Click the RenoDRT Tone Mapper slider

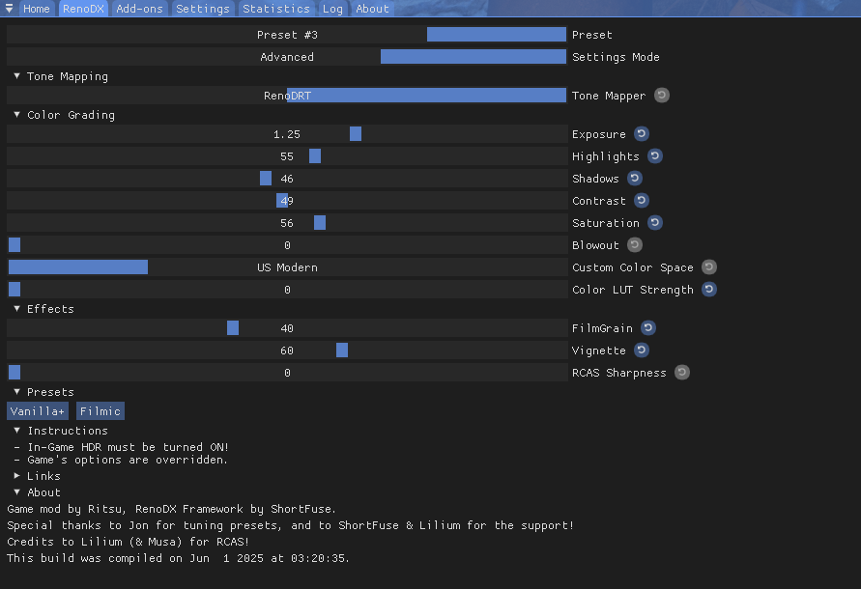click(287, 95)
